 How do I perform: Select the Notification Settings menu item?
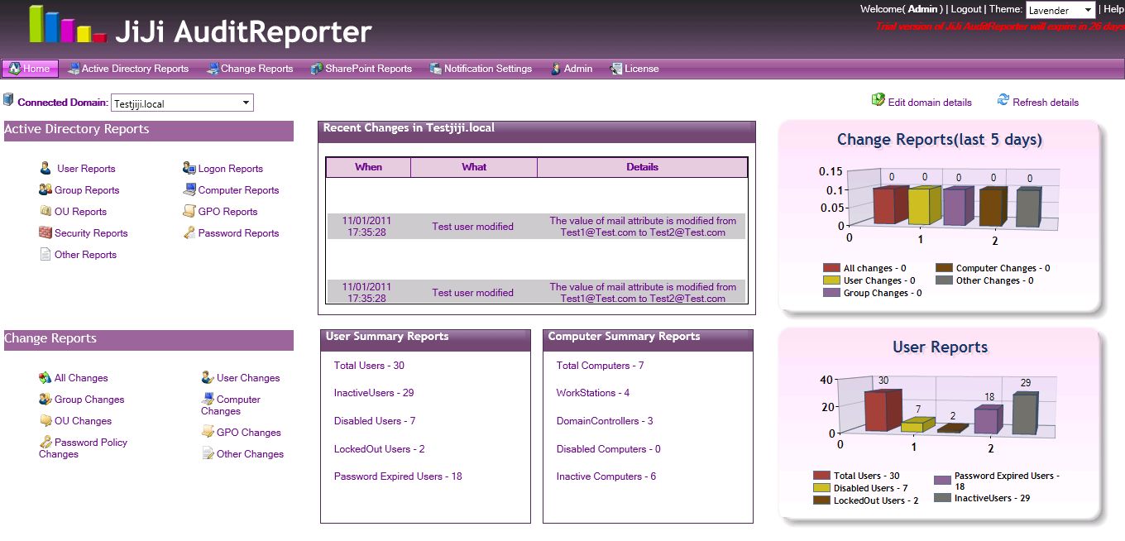point(481,69)
